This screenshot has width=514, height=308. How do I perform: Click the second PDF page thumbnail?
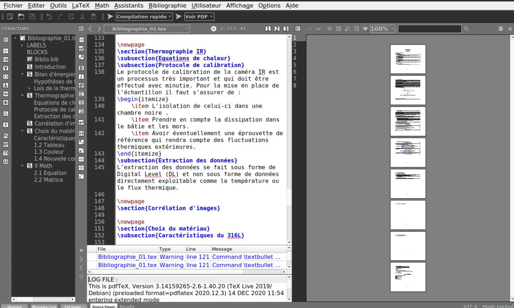pyautogui.click(x=408, y=90)
